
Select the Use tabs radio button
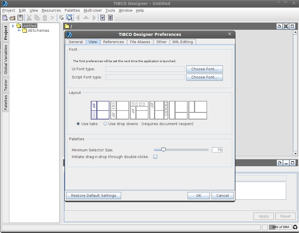coord(78,124)
